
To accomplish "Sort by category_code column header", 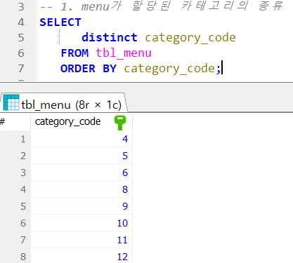I will tap(82, 122).
